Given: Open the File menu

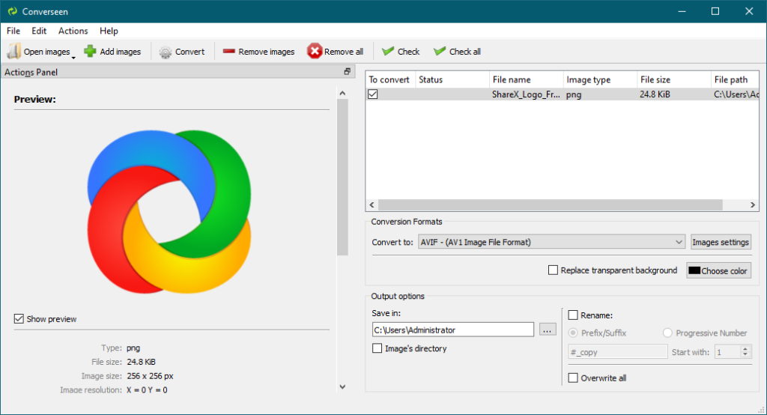Looking at the screenshot, I should tap(13, 31).
